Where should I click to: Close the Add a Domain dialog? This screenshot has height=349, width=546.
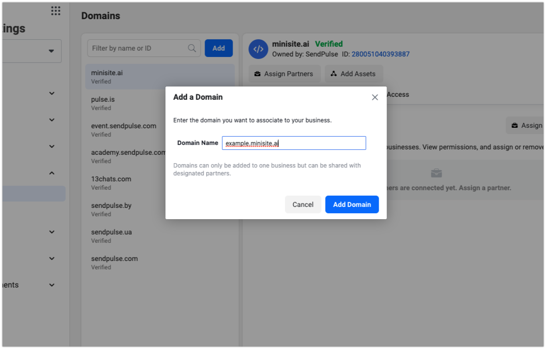point(375,97)
